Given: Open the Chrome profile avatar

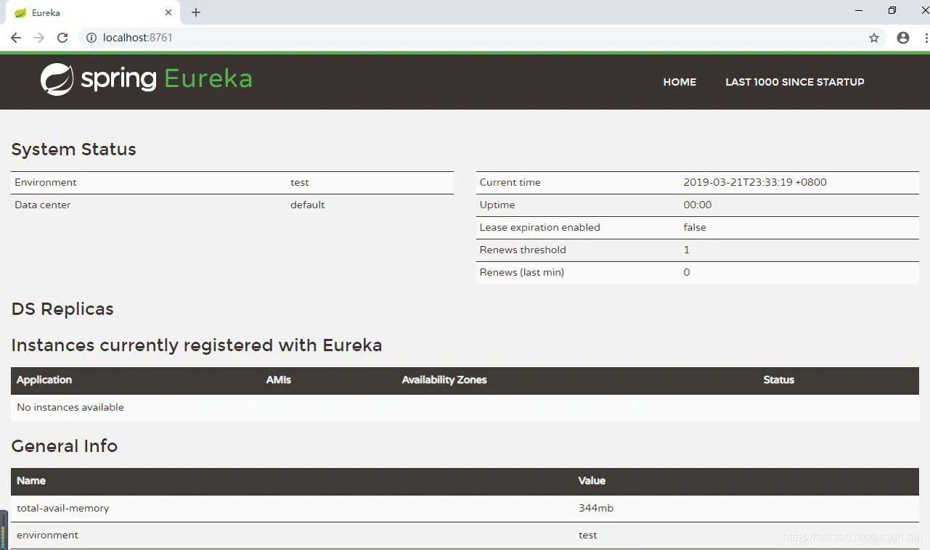Looking at the screenshot, I should coord(903,38).
